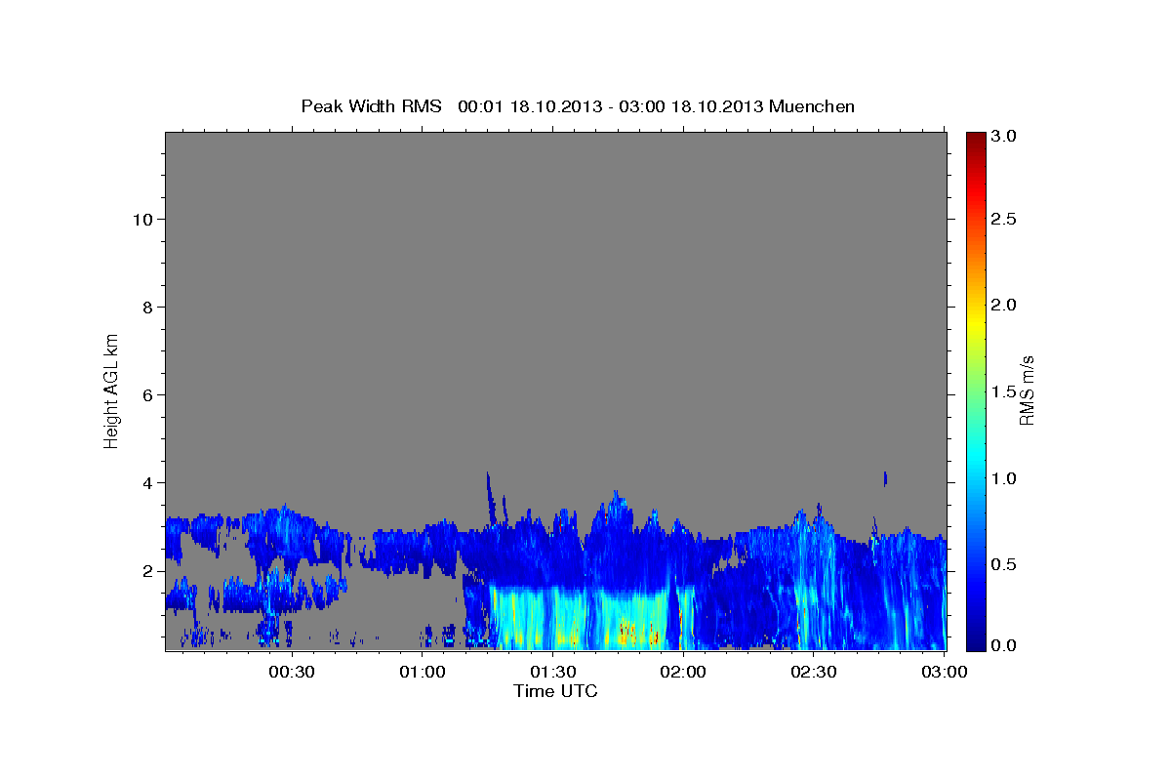Click the colorbar value 0.5
This screenshot has width=1171, height=781.
tap(1005, 564)
